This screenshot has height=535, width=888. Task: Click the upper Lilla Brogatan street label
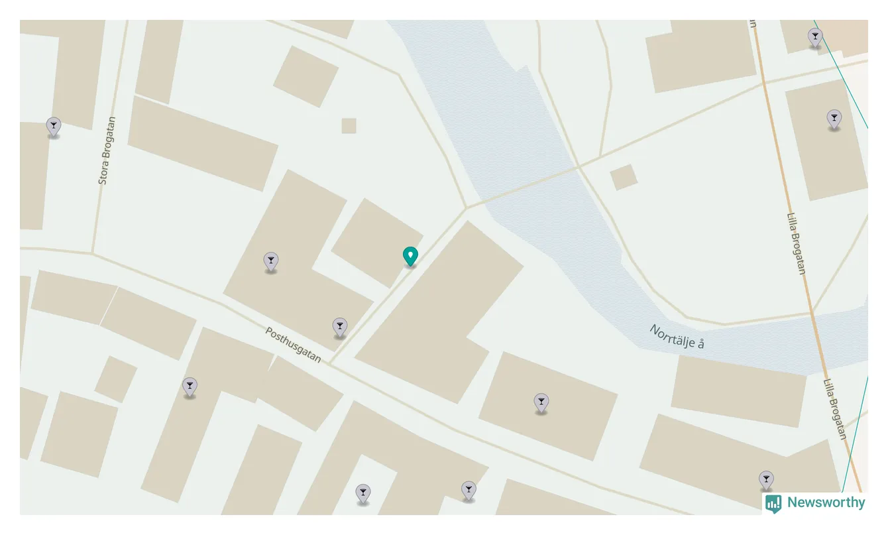(x=796, y=243)
